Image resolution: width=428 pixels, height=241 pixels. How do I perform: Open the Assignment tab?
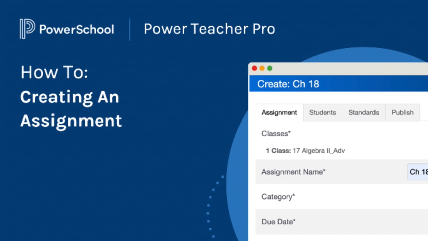tap(279, 112)
